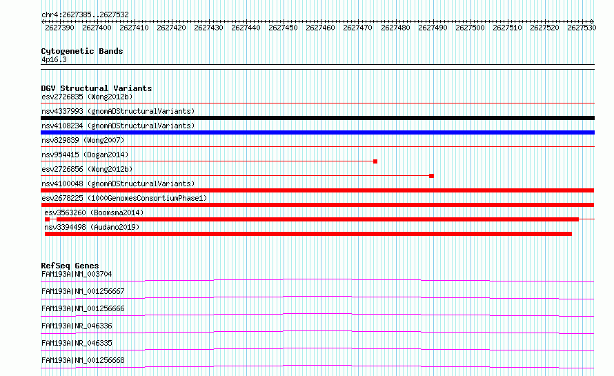Open variant nsv4108234 gnomAD label
The image size is (614, 376).
(118, 126)
